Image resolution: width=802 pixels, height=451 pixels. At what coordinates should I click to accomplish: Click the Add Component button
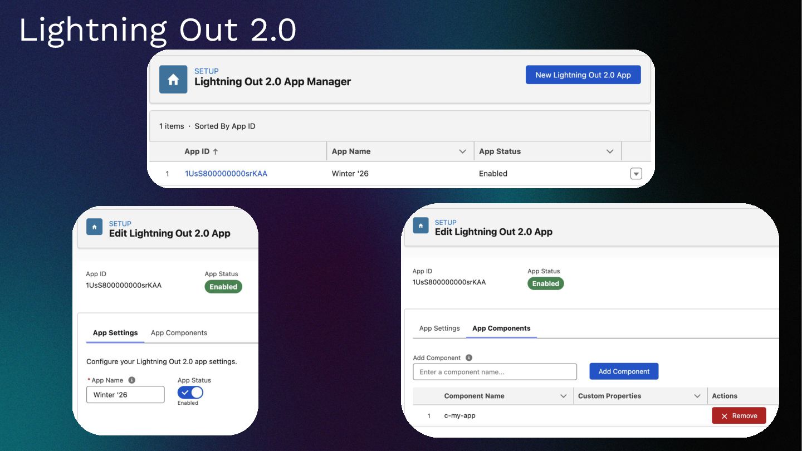tap(624, 371)
